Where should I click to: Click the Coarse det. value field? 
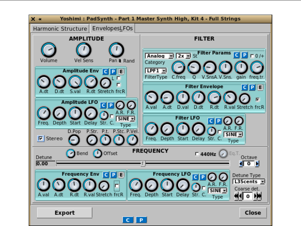[x=248, y=196]
